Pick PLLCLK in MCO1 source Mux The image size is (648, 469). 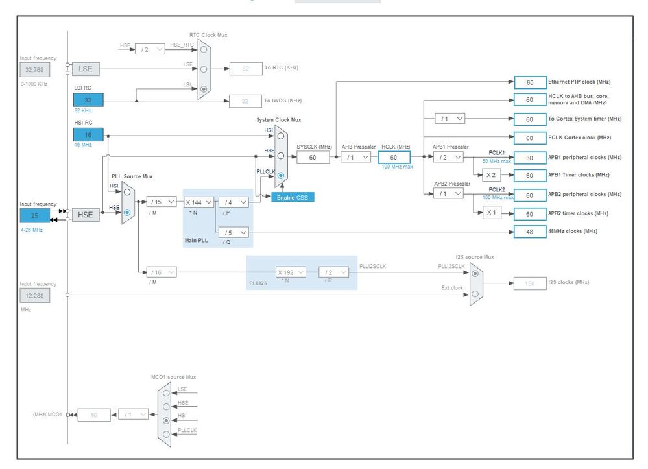166,434
